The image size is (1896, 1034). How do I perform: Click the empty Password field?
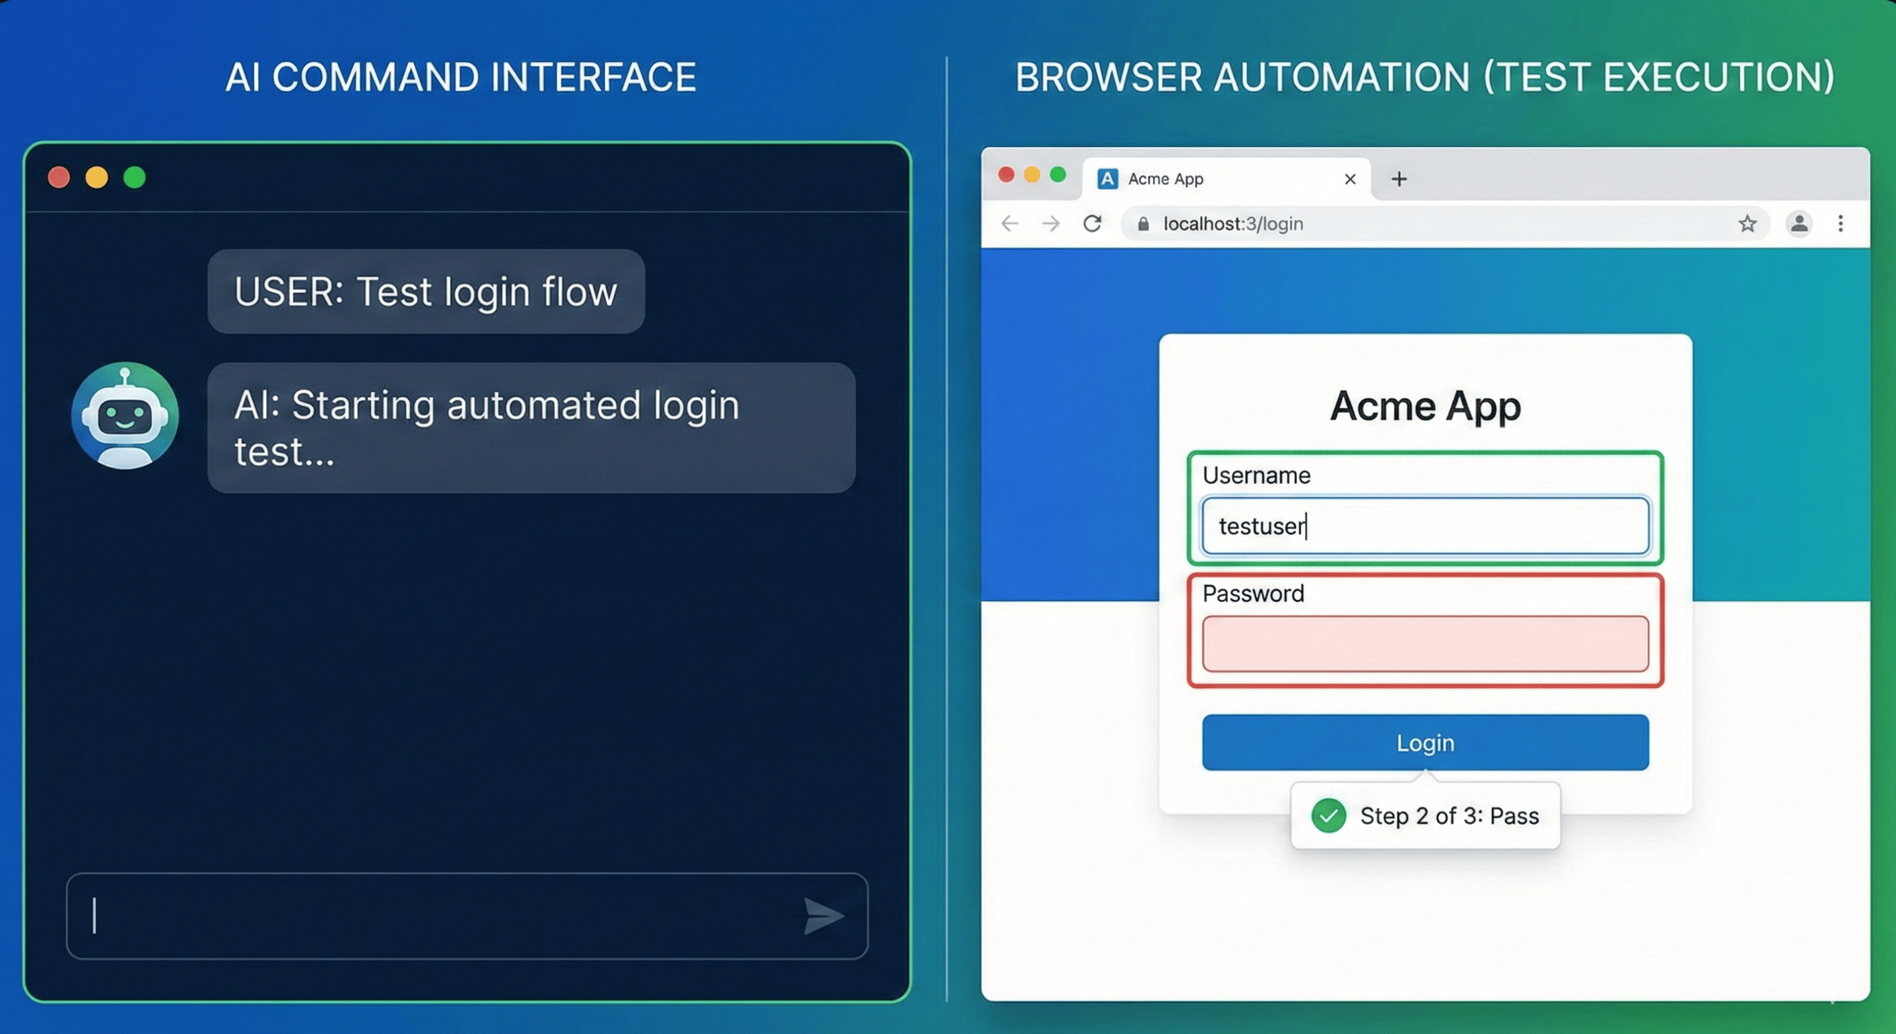pyautogui.click(x=1425, y=644)
